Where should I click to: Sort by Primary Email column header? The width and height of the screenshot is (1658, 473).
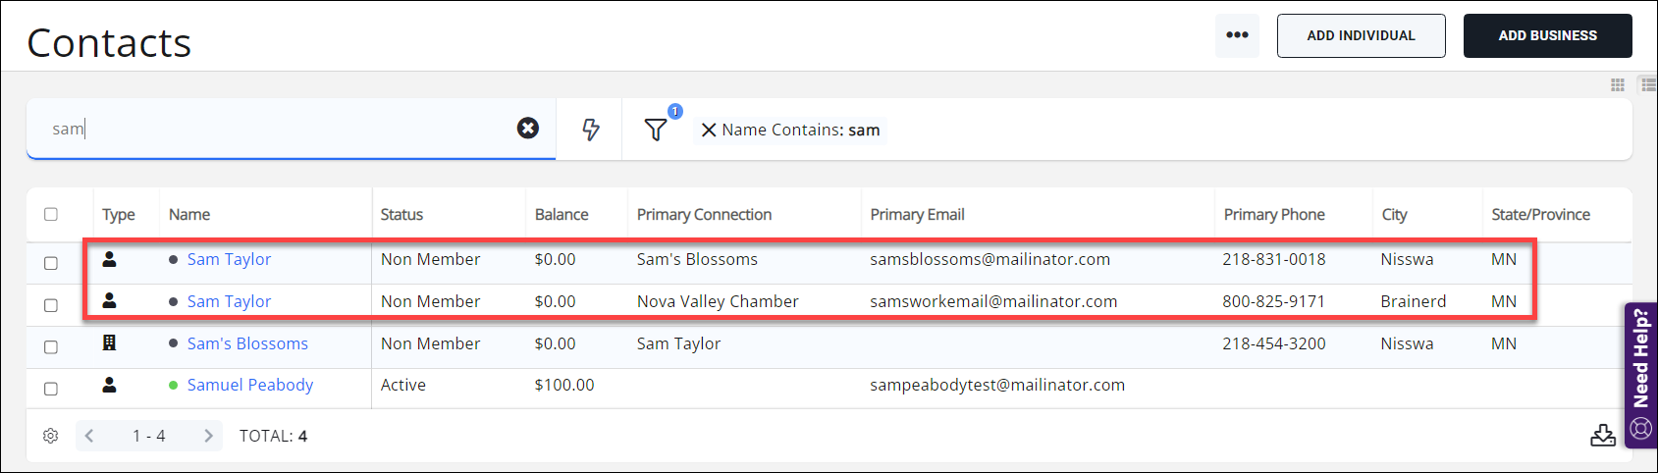tap(917, 214)
